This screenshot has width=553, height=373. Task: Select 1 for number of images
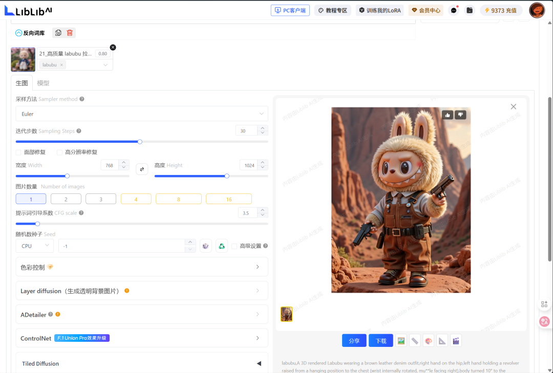point(31,199)
